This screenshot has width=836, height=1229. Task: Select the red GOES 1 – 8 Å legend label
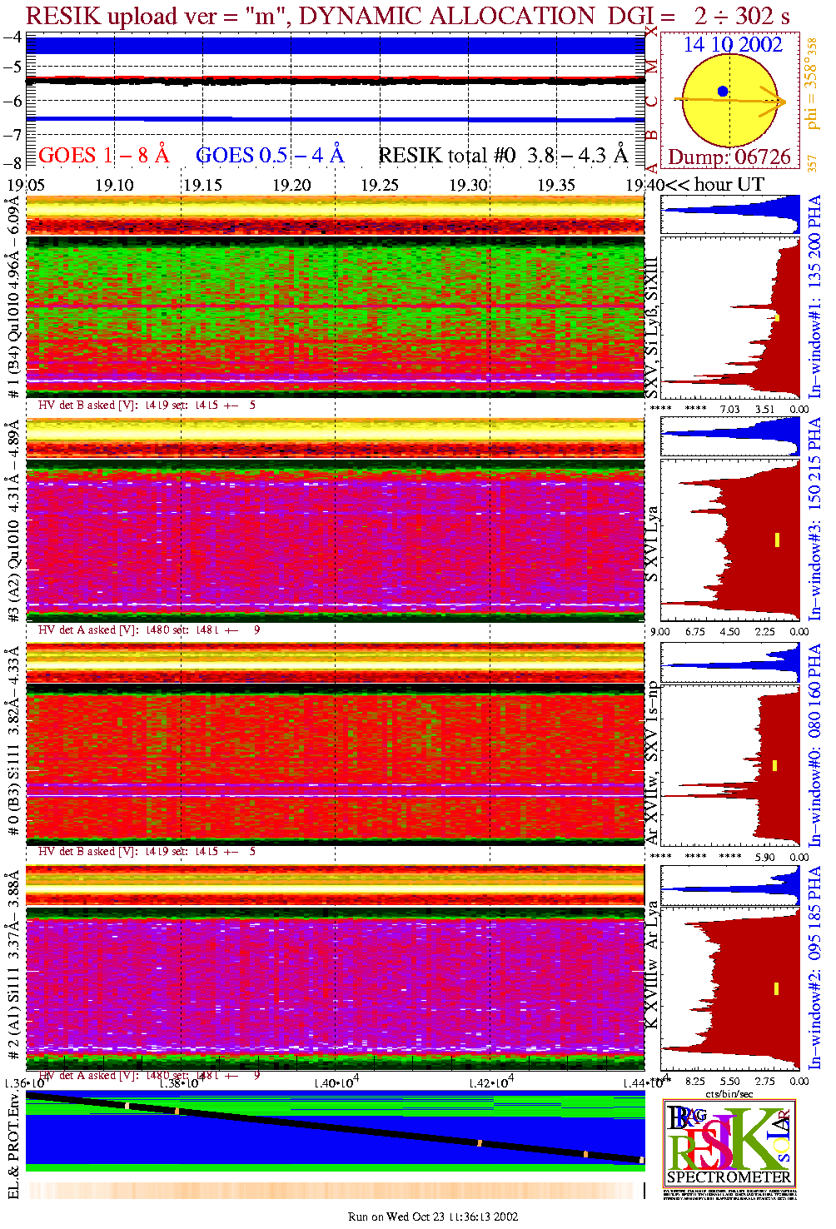103,156
